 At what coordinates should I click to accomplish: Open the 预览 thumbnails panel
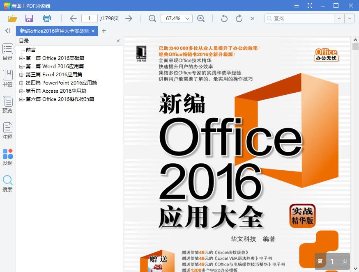(x=7, y=105)
